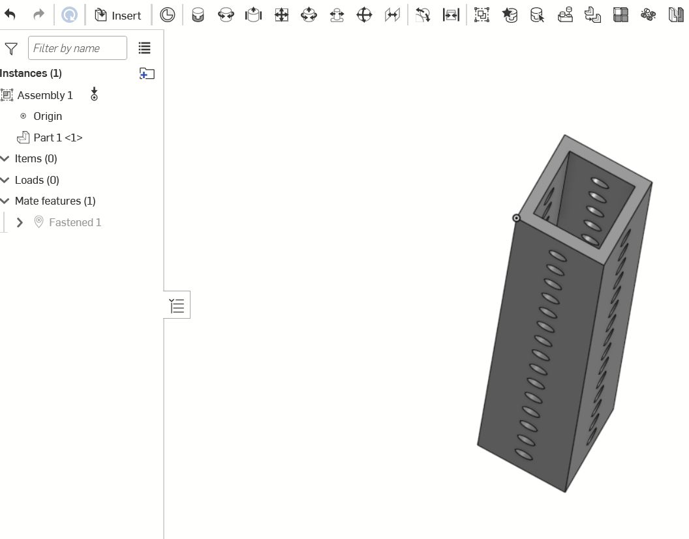Select the Planar mate tool
689x539 pixels.
coord(281,15)
